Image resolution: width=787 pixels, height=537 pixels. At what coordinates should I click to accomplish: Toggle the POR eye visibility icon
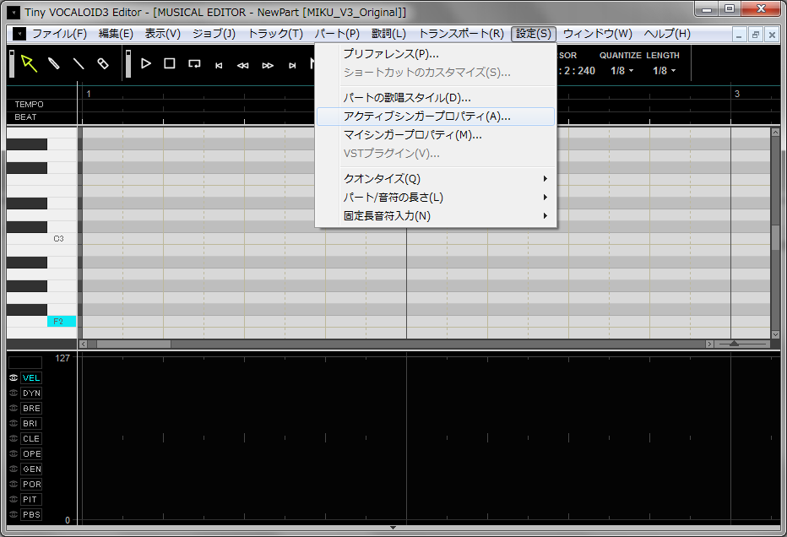coord(14,484)
